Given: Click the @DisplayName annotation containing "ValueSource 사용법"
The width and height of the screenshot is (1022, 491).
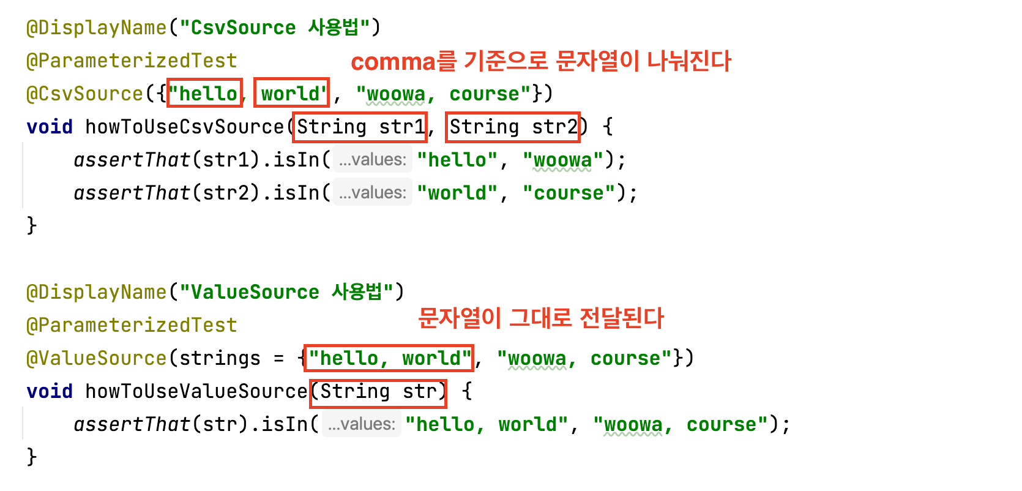Looking at the screenshot, I should coord(215,292).
